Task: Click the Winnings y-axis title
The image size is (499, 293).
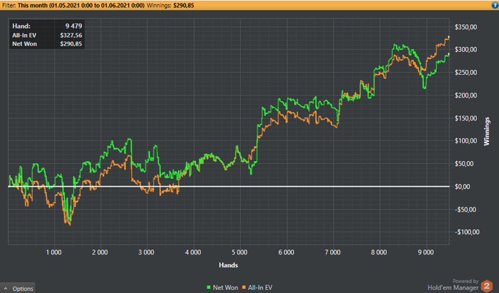Action: tap(487, 131)
